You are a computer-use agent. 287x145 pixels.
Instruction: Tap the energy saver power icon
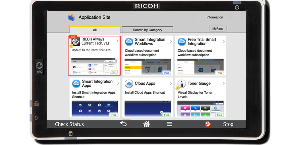pos(237,7)
